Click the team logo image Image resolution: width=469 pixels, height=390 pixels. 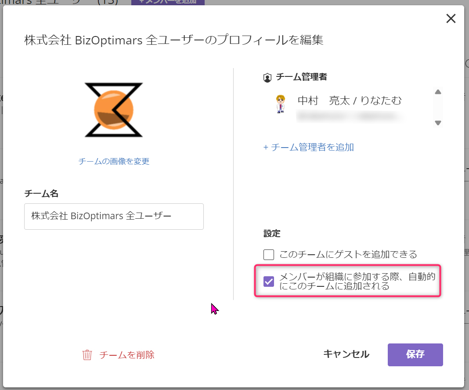coord(114,109)
